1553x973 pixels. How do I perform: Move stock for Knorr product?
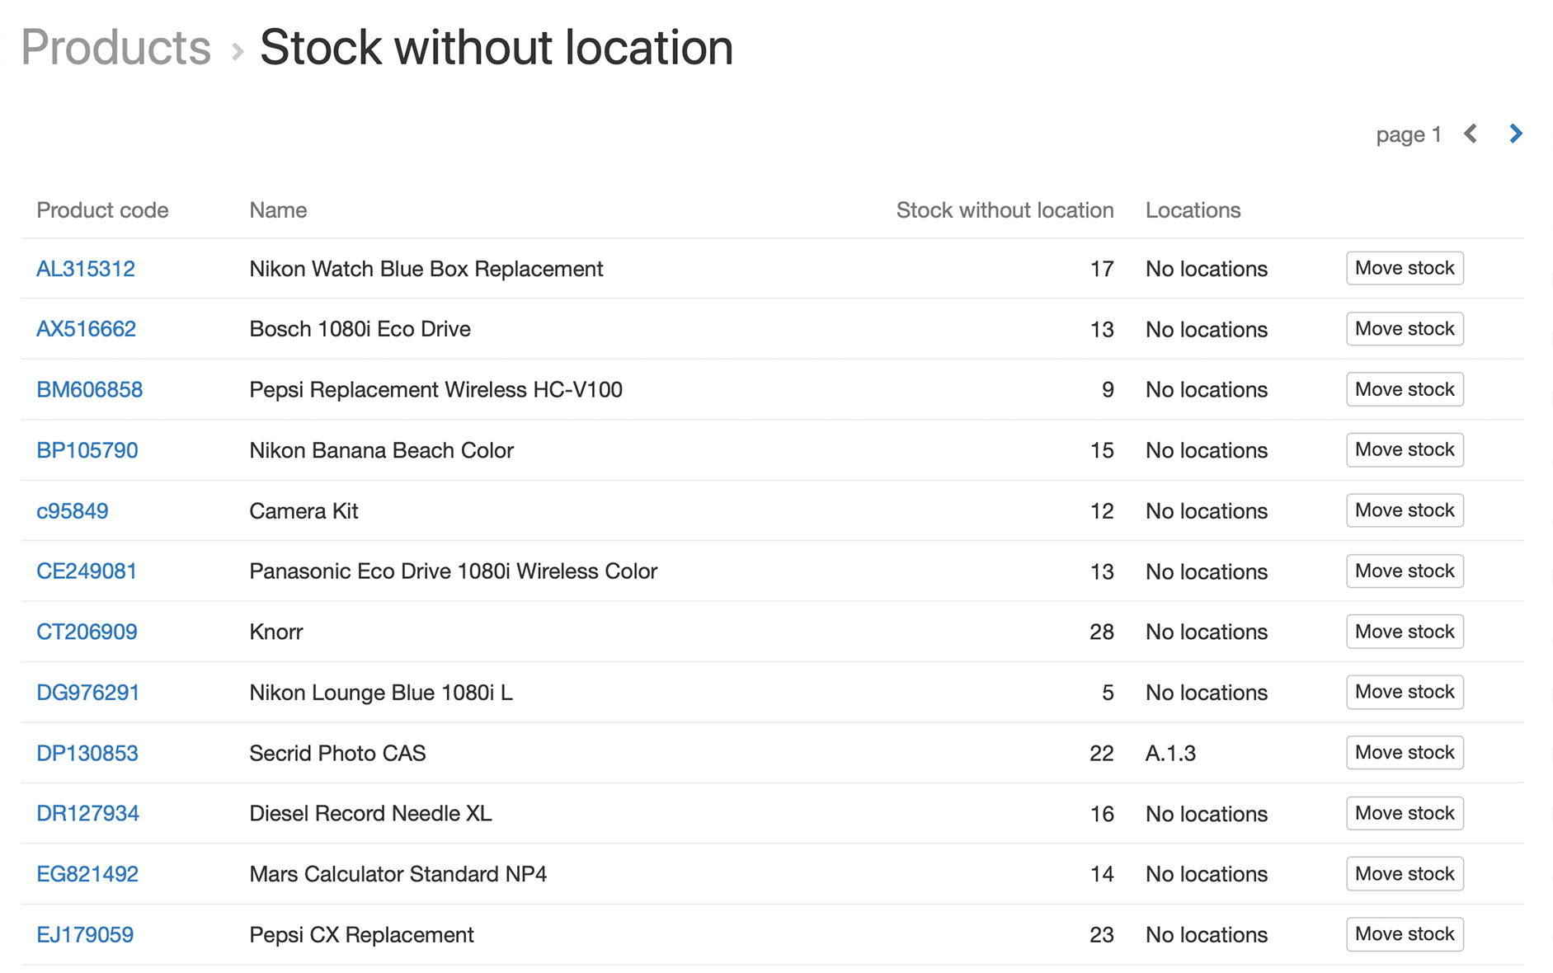click(x=1405, y=632)
